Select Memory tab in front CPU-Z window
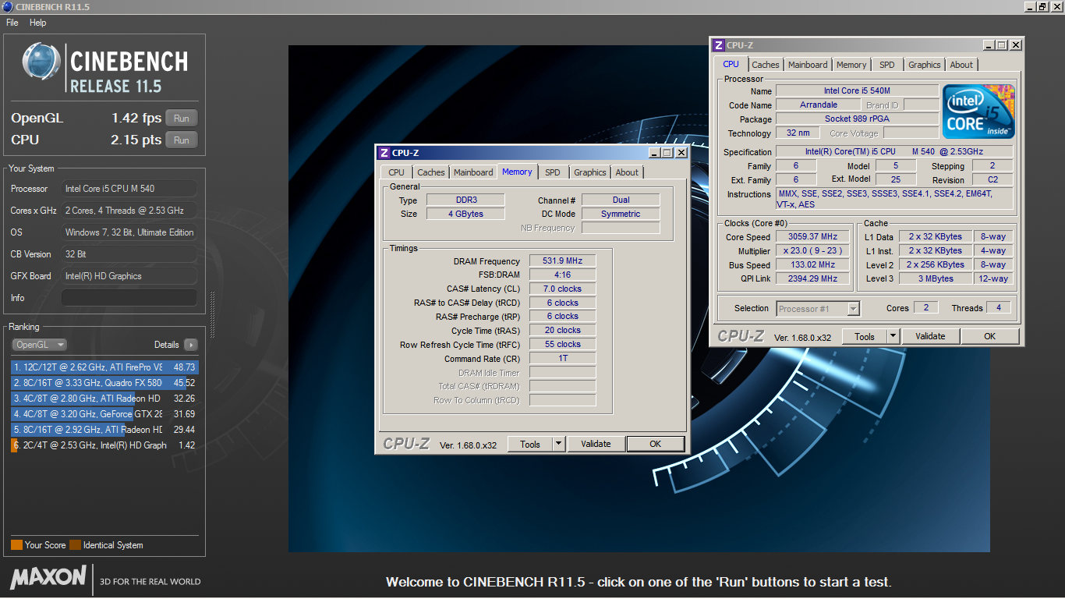1065x599 pixels. (517, 172)
